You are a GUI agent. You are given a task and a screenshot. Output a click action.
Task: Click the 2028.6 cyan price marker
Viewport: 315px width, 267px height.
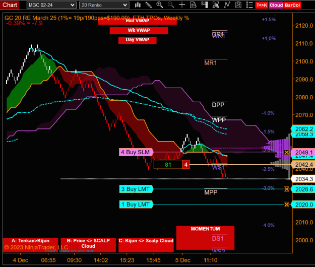(304, 189)
